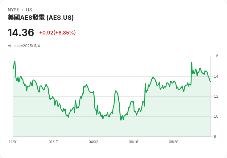Click the 16 price axis label
The image size is (227, 158).
coord(216,56)
